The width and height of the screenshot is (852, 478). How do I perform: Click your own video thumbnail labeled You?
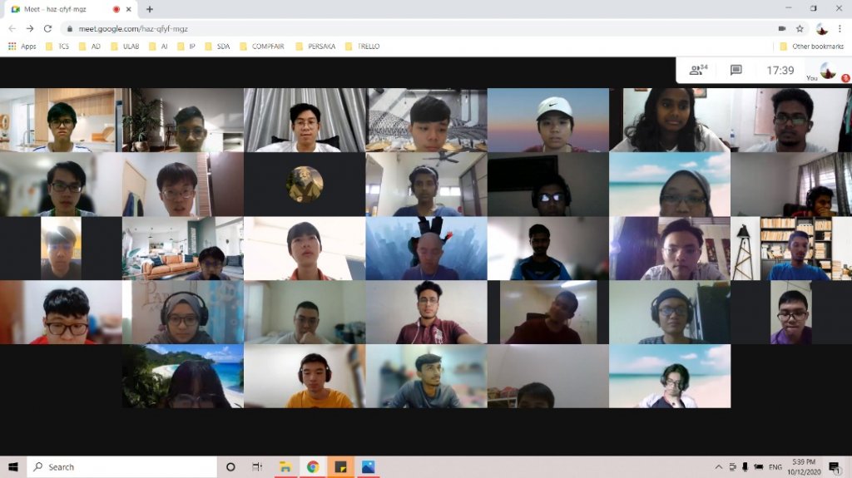827,71
